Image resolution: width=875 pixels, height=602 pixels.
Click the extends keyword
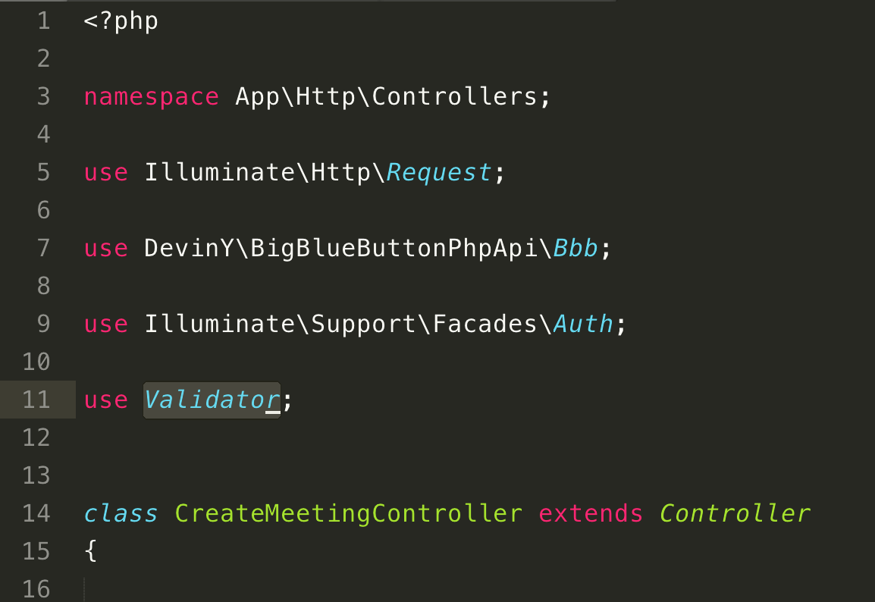591,514
